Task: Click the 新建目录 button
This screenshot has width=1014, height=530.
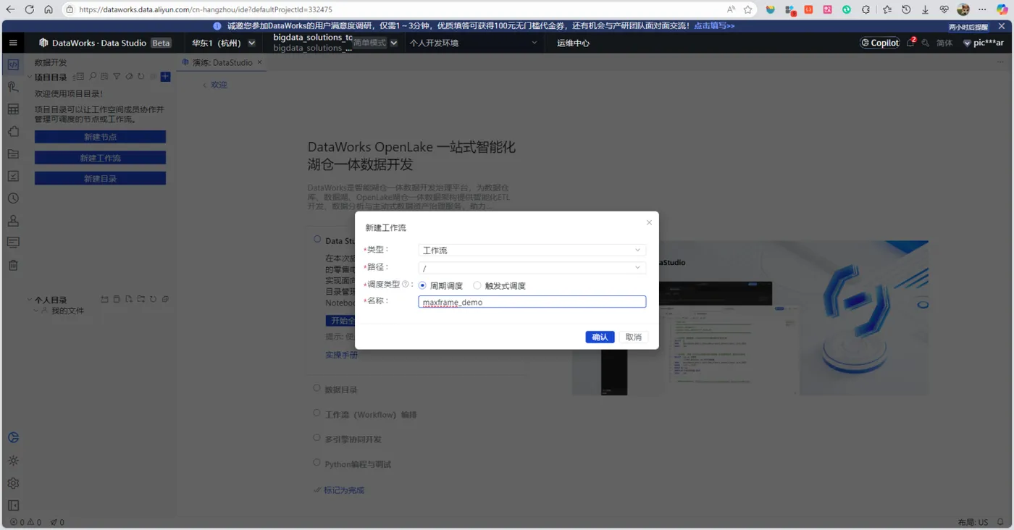Action: (100, 178)
